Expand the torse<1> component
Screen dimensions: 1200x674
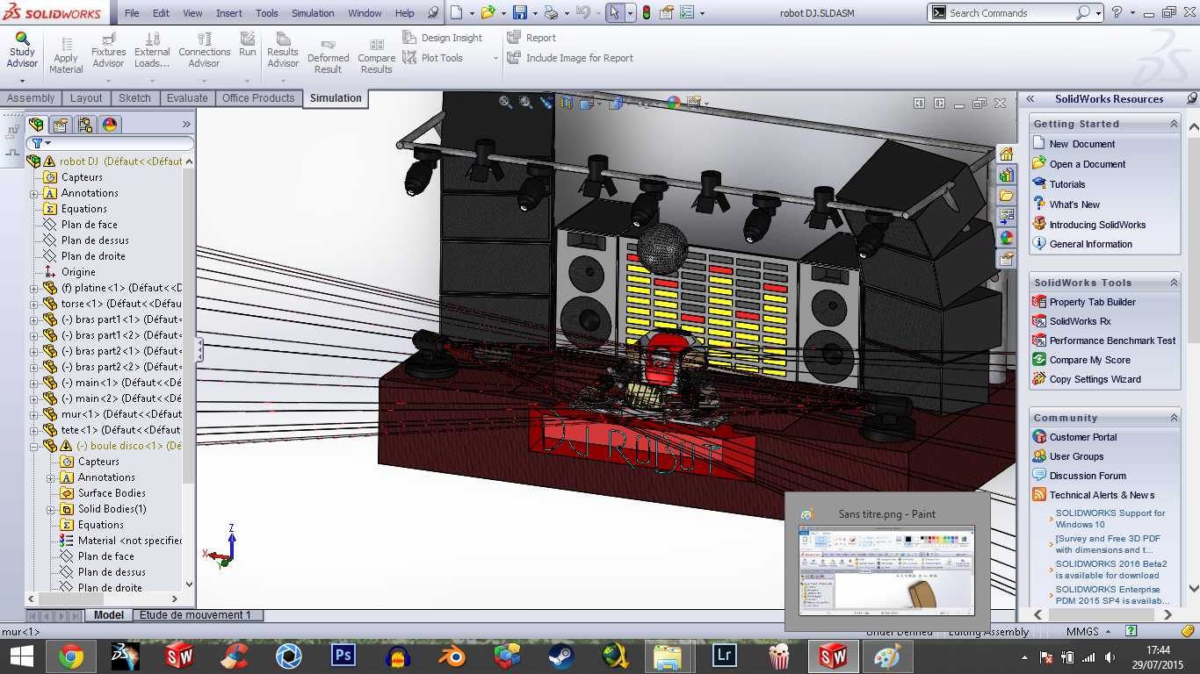click(x=34, y=304)
